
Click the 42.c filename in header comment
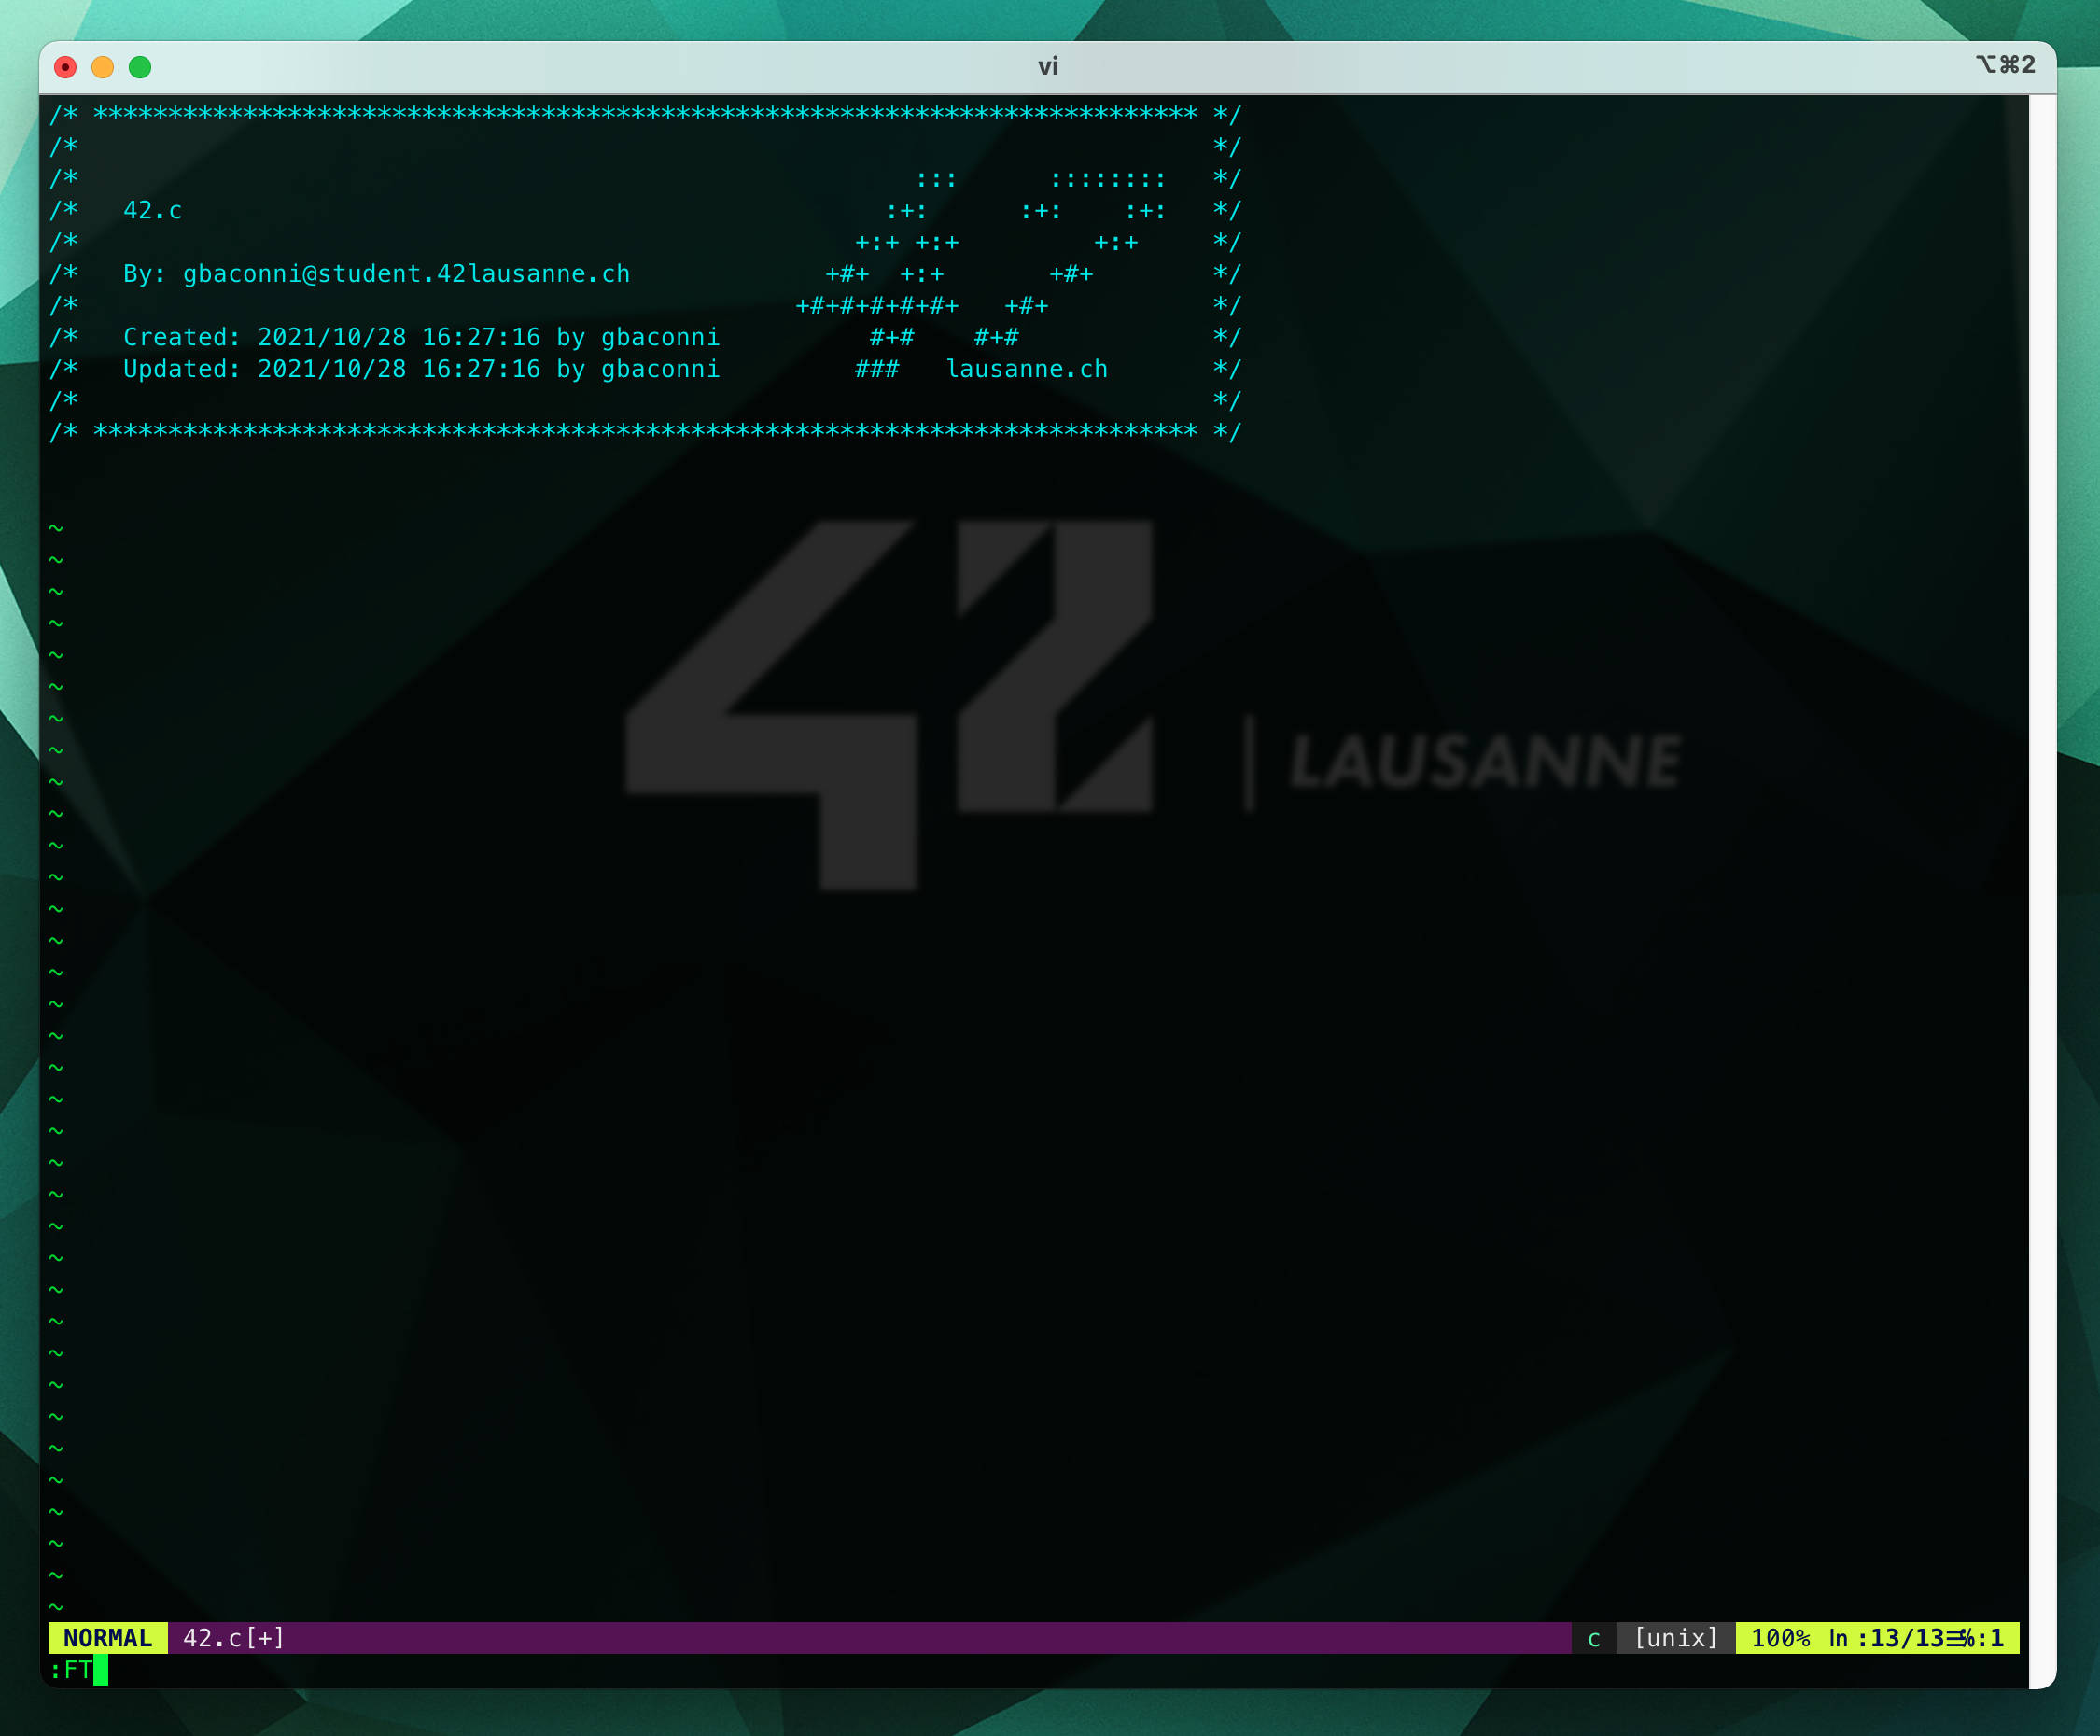[152, 210]
